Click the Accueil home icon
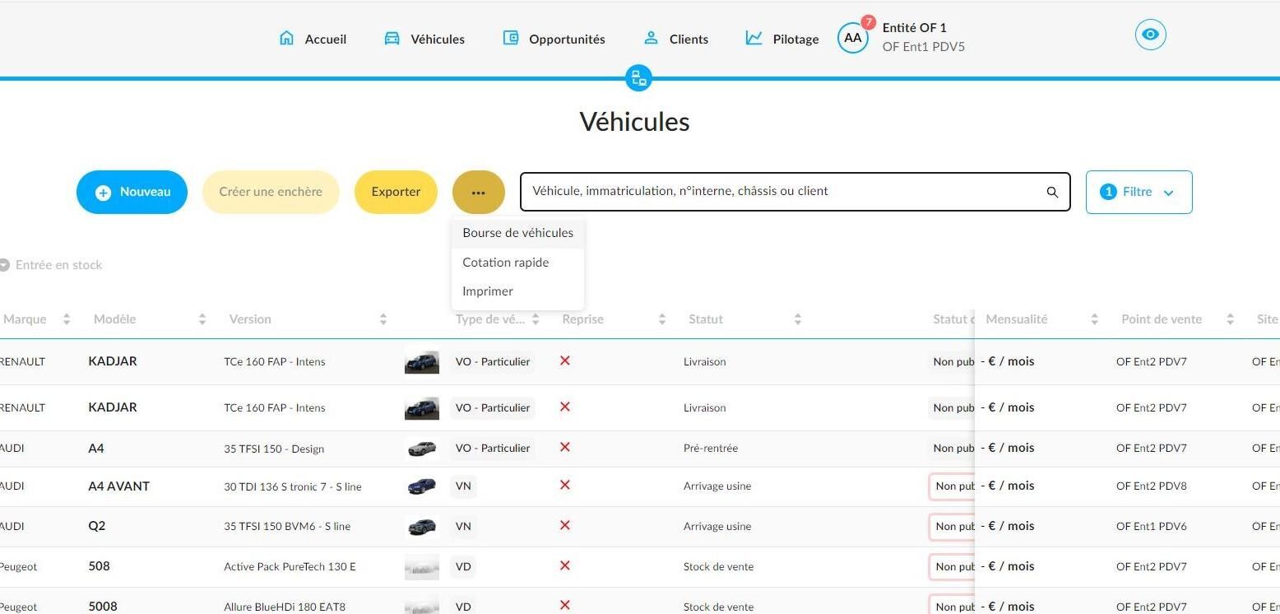 (286, 38)
